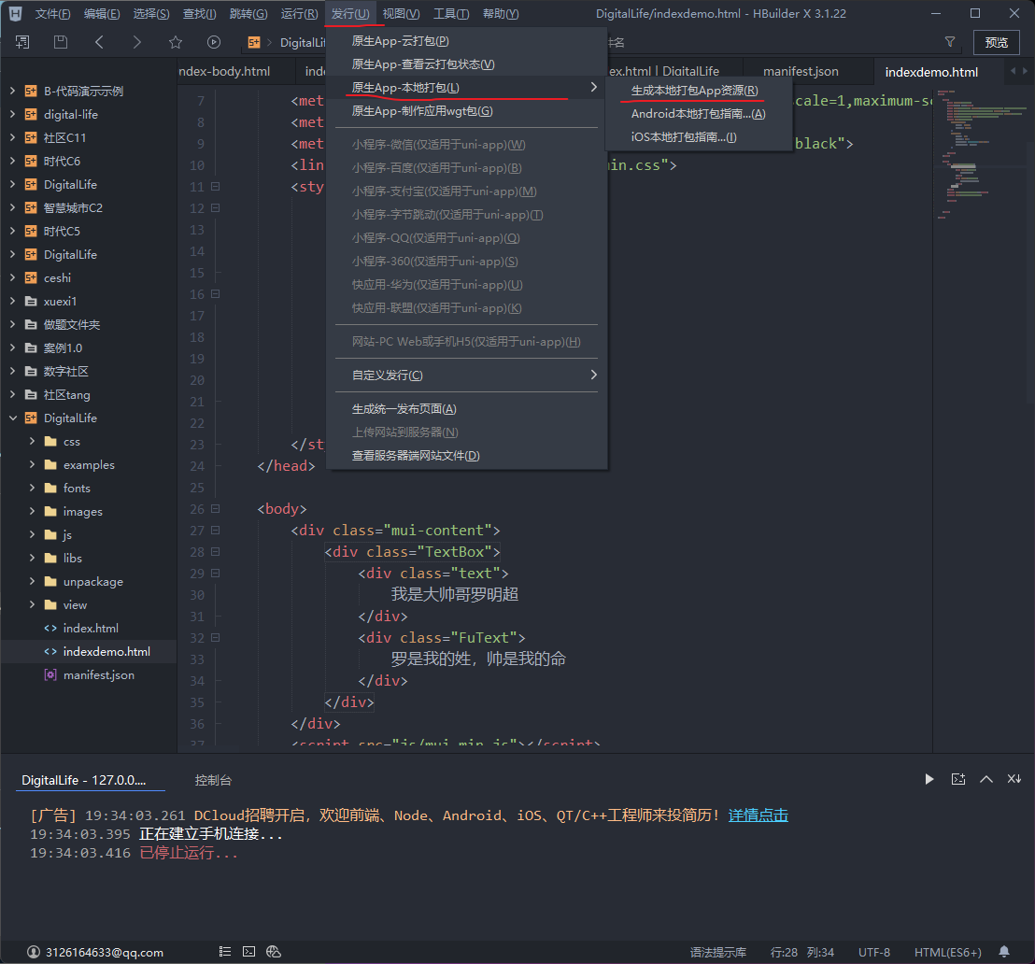Screen dimensions: 1035x964
Task: Collapse code fold marker at line 26
Action: point(216,509)
